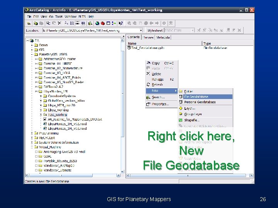The width and height of the screenshot is (278, 208).
Task: Switch to List view icon
Action: tap(72, 23)
